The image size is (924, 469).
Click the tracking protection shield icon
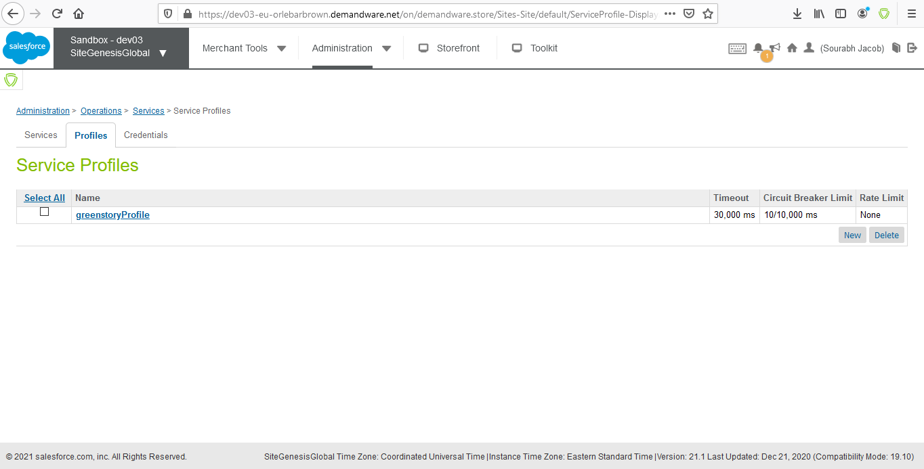[169, 14]
